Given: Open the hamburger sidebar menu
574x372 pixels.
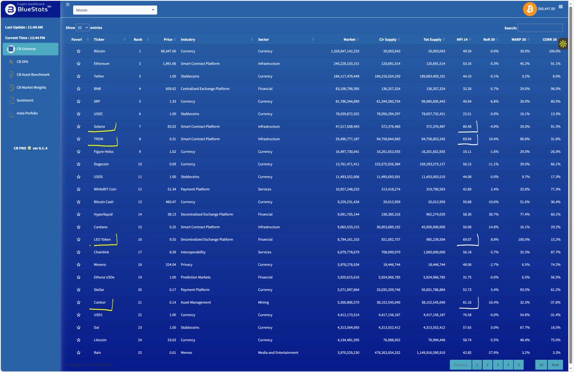Looking at the screenshot, I should pos(68,4).
